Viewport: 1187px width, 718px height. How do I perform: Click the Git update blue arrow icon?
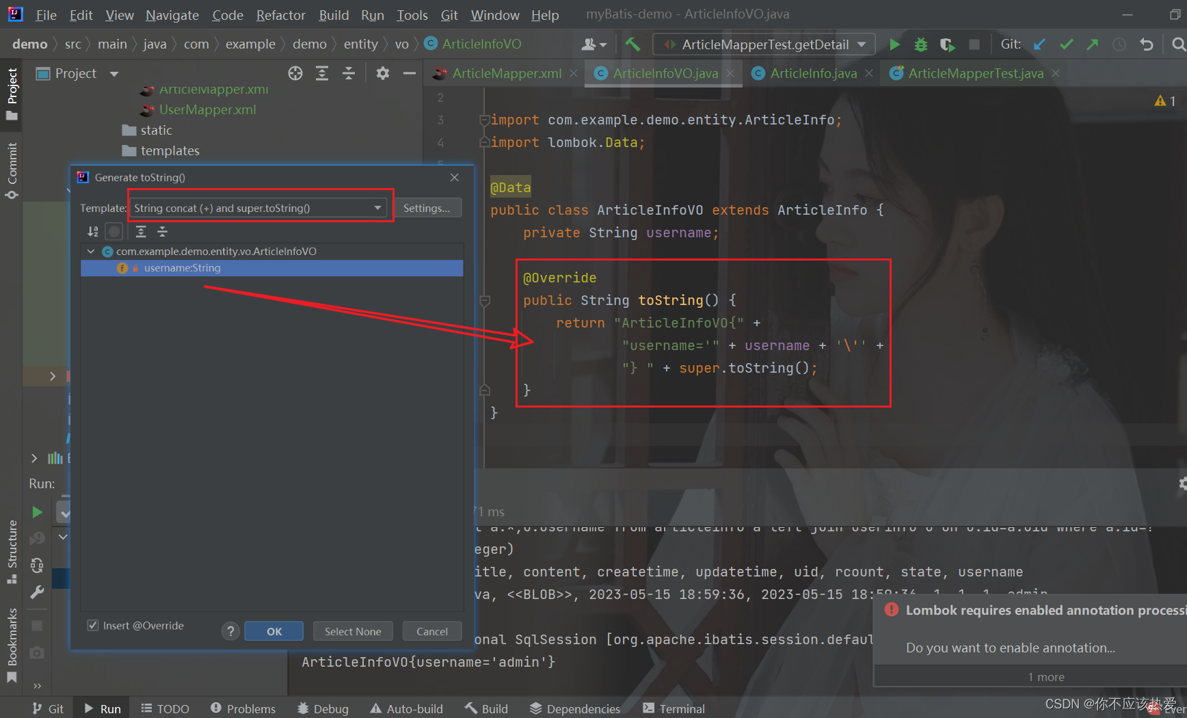pos(1039,44)
